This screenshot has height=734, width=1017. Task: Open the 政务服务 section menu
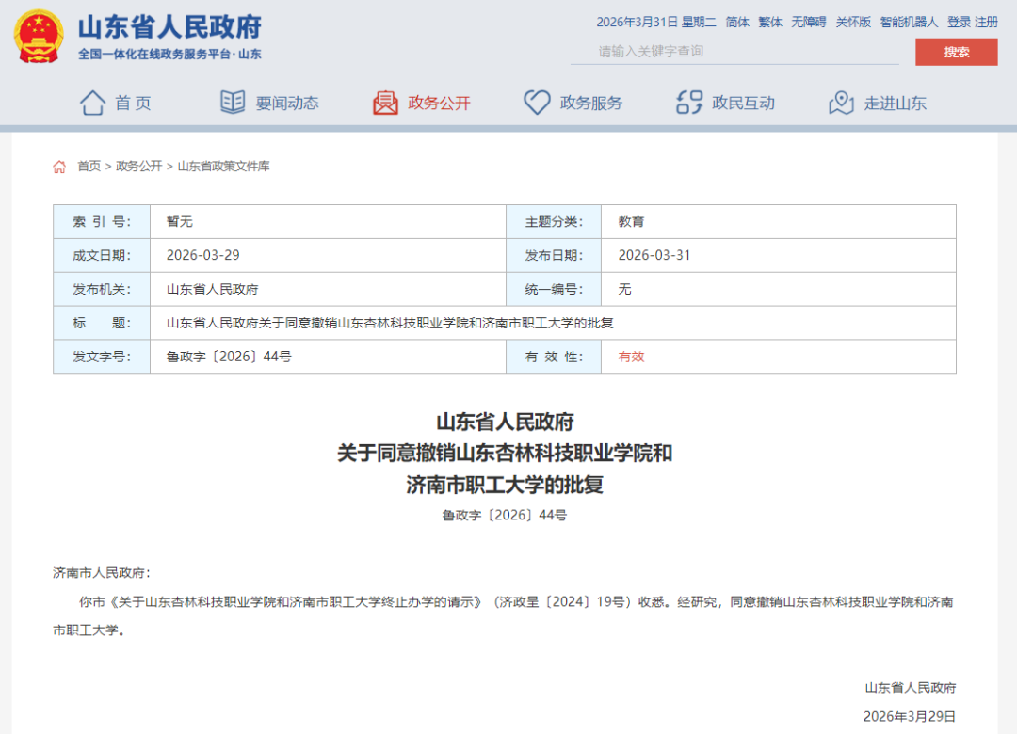573,103
